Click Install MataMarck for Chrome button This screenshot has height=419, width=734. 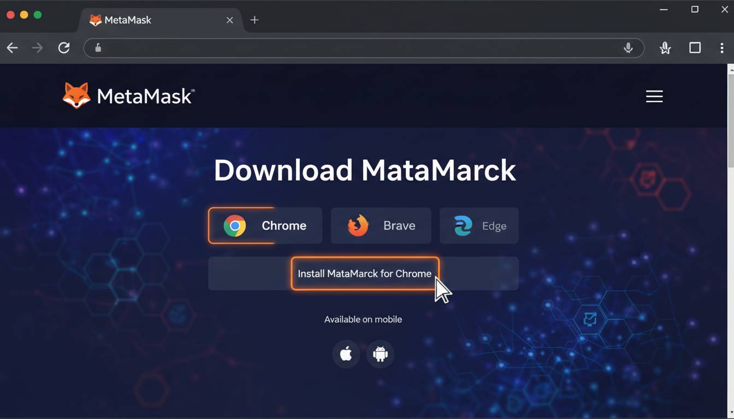click(x=364, y=273)
